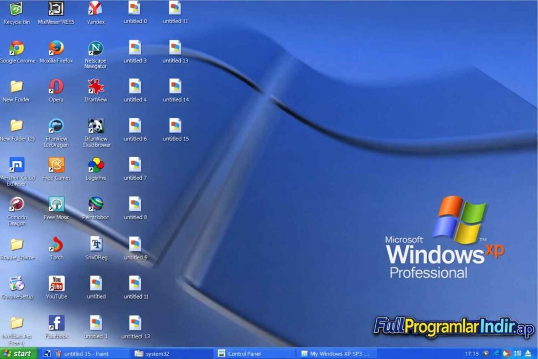The width and height of the screenshot is (538, 359).
Task: Click the Start button
Action: (19, 353)
